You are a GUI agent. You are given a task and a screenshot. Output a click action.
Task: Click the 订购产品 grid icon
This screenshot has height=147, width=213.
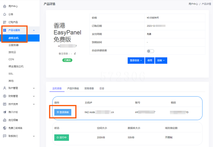click(x=5, y=22)
